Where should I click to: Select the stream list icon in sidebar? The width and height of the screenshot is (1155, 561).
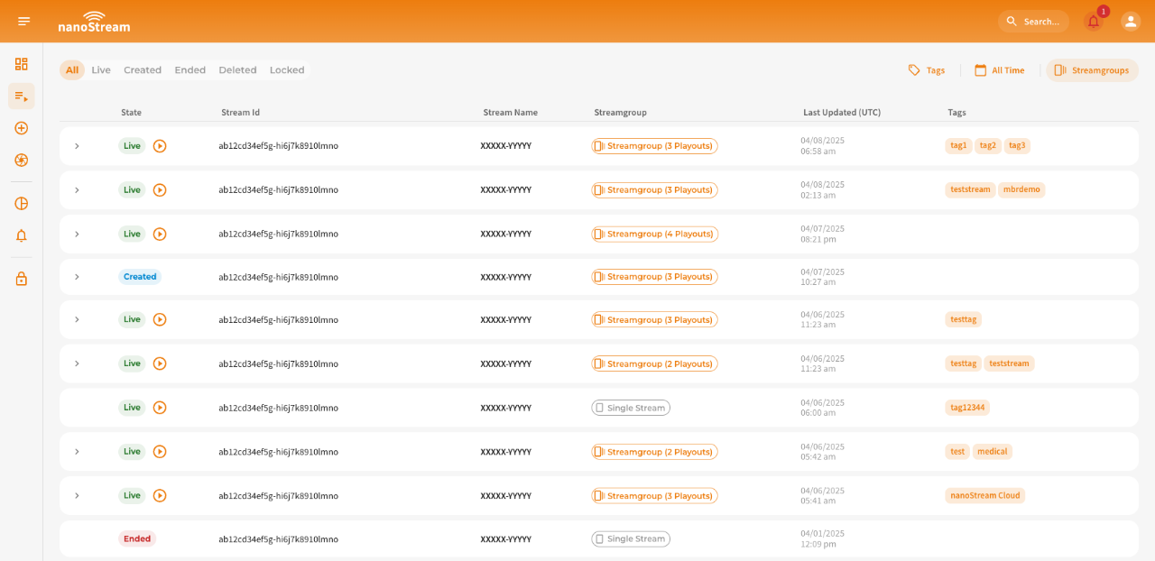click(21, 96)
